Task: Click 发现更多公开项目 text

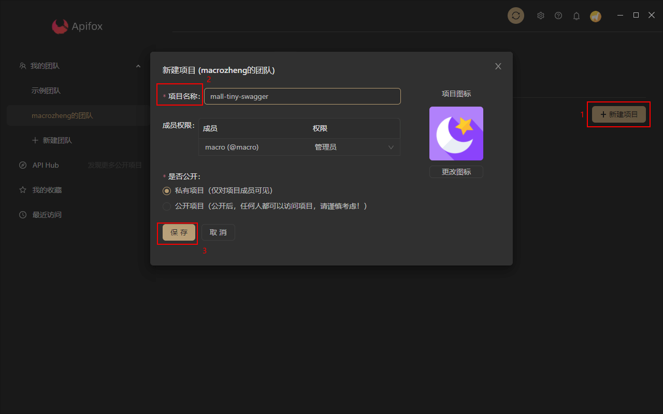Action: point(115,165)
